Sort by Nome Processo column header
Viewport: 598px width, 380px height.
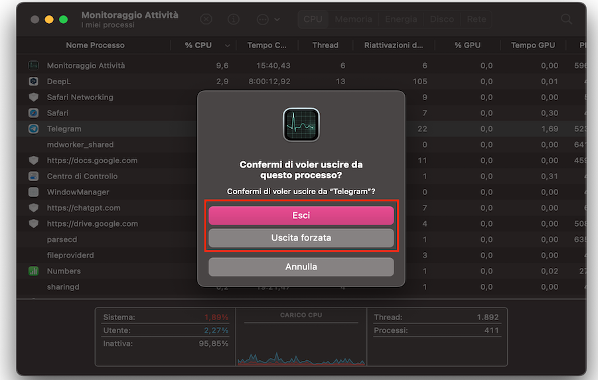95,45
